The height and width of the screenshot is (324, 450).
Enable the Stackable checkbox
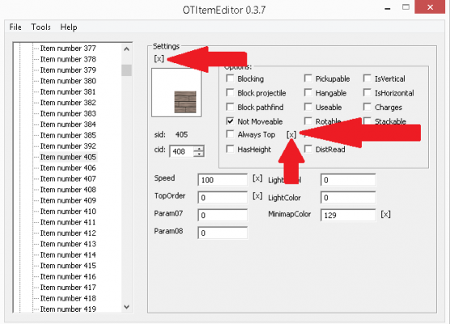367,121
